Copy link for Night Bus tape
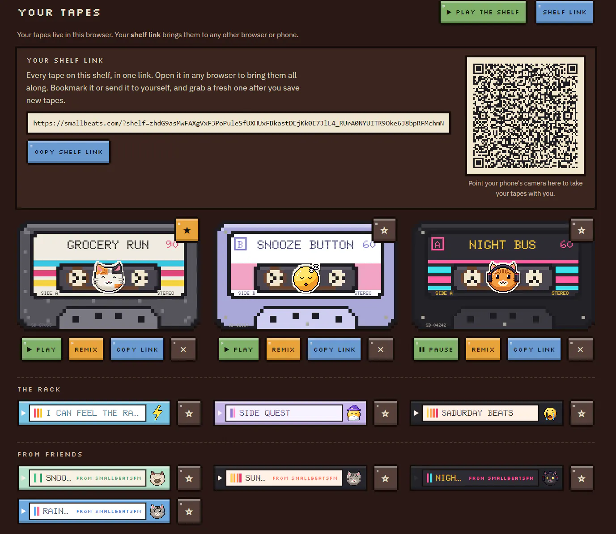The image size is (616, 534). click(x=534, y=349)
